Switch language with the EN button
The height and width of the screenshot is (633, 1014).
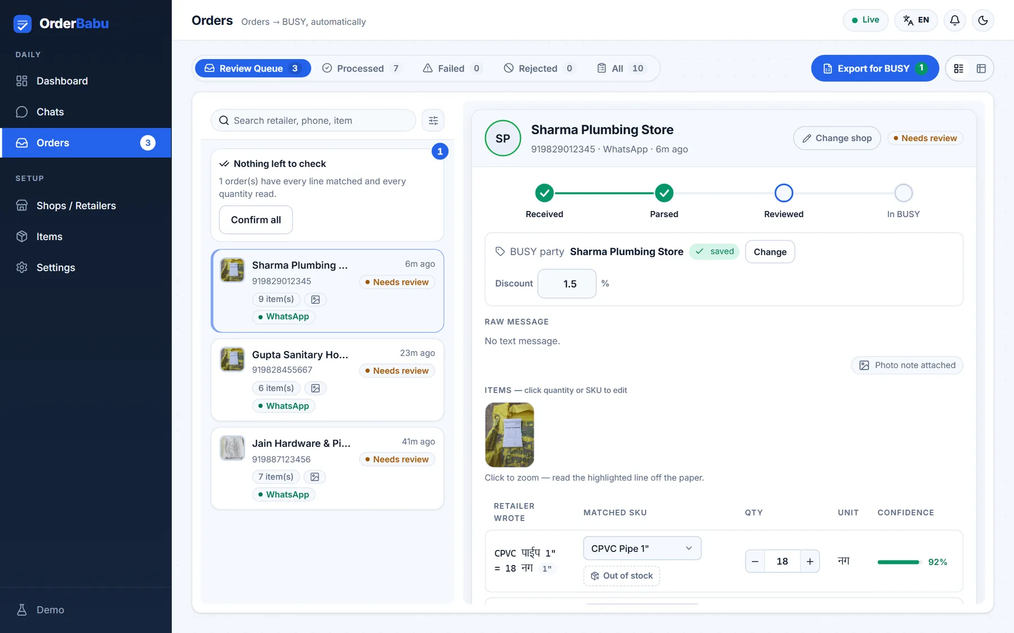pyautogui.click(x=916, y=20)
